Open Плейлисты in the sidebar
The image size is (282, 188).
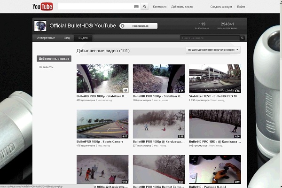(46, 67)
